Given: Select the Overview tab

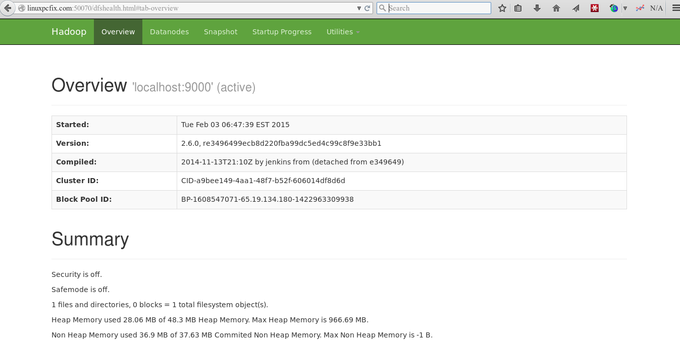Looking at the screenshot, I should 118,32.
